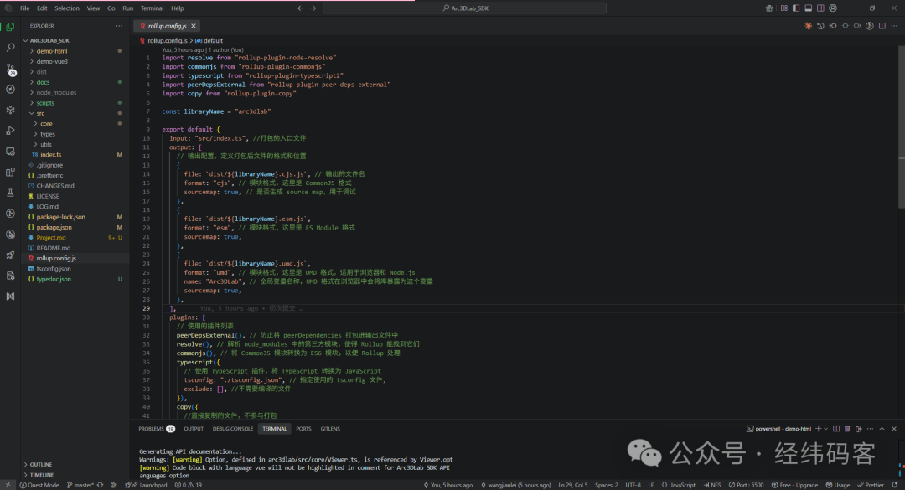Click Ln 29, Col 5 cursor position
This screenshot has width=905, height=490.
click(x=573, y=485)
